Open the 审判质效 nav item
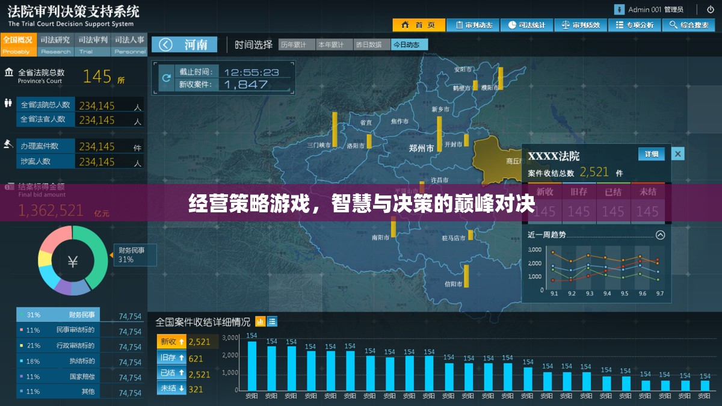The image size is (722, 406). pyautogui.click(x=581, y=25)
